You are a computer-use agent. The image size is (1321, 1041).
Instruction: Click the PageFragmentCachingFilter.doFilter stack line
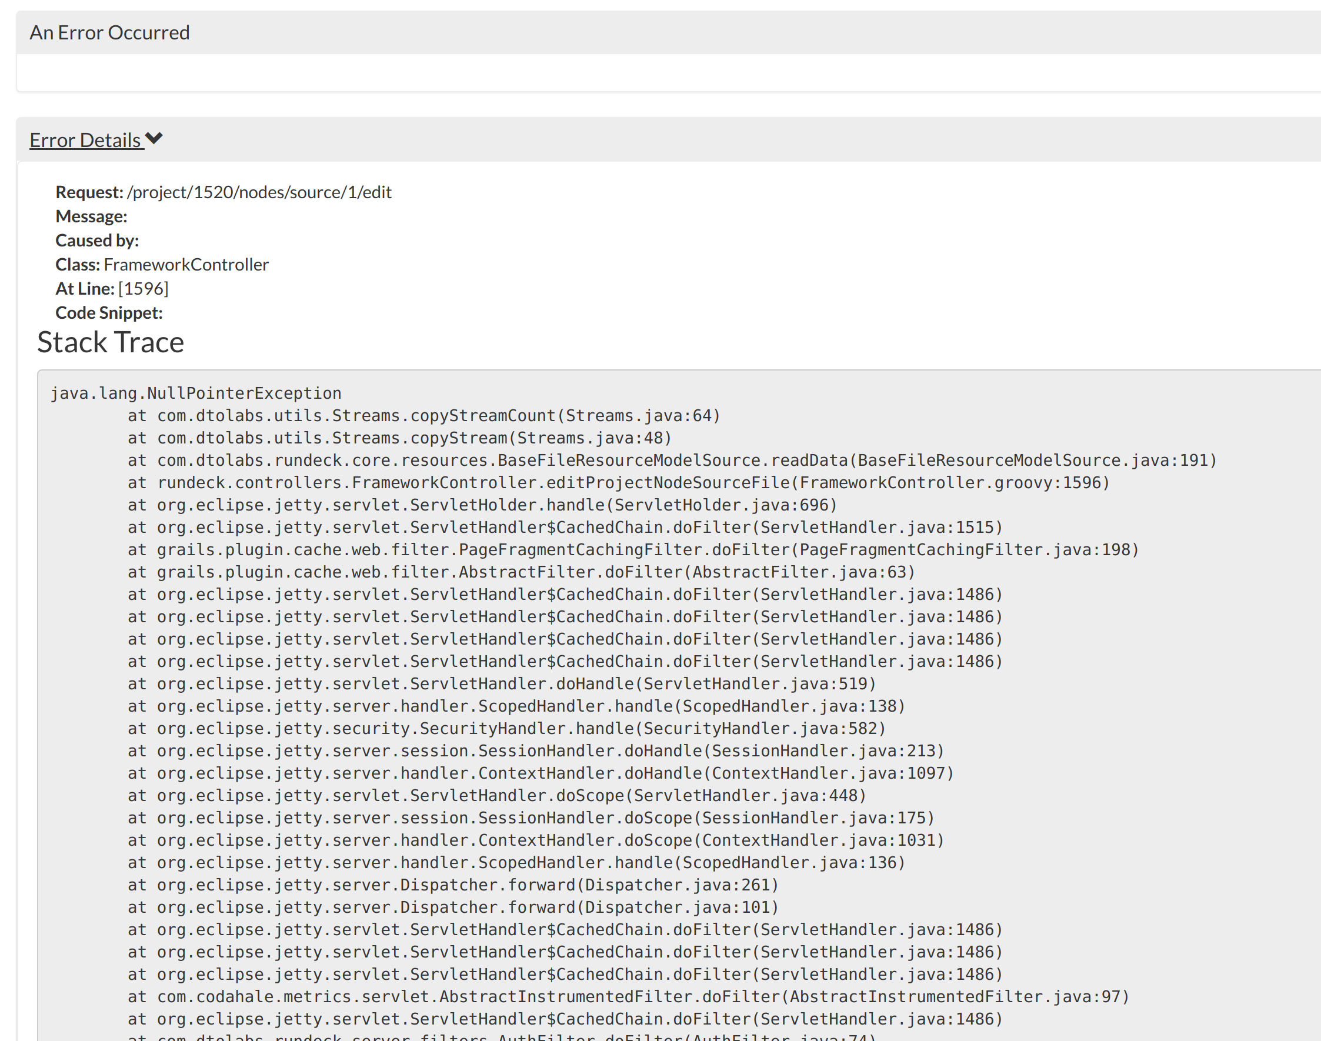coord(633,550)
